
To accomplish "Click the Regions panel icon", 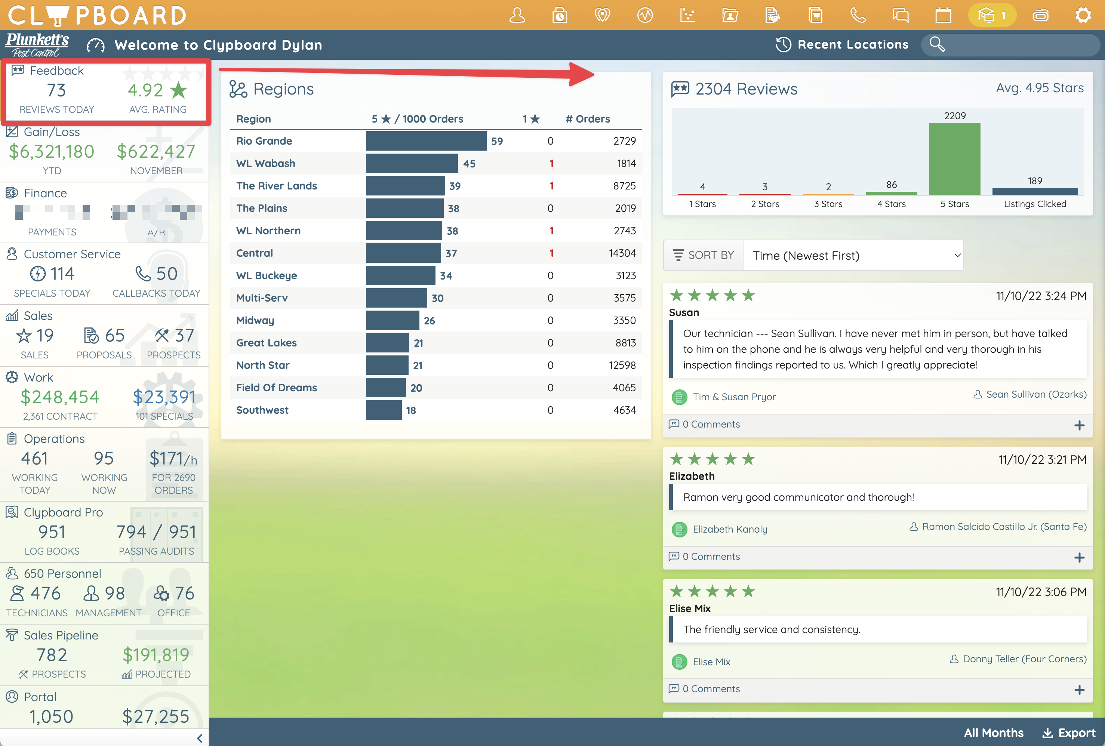I will (238, 89).
